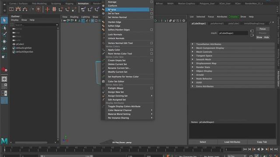This screenshot has height=157, width=280.
Task: Open option box for Vertex Normal Edit Tool
Action: (x=152, y=43)
